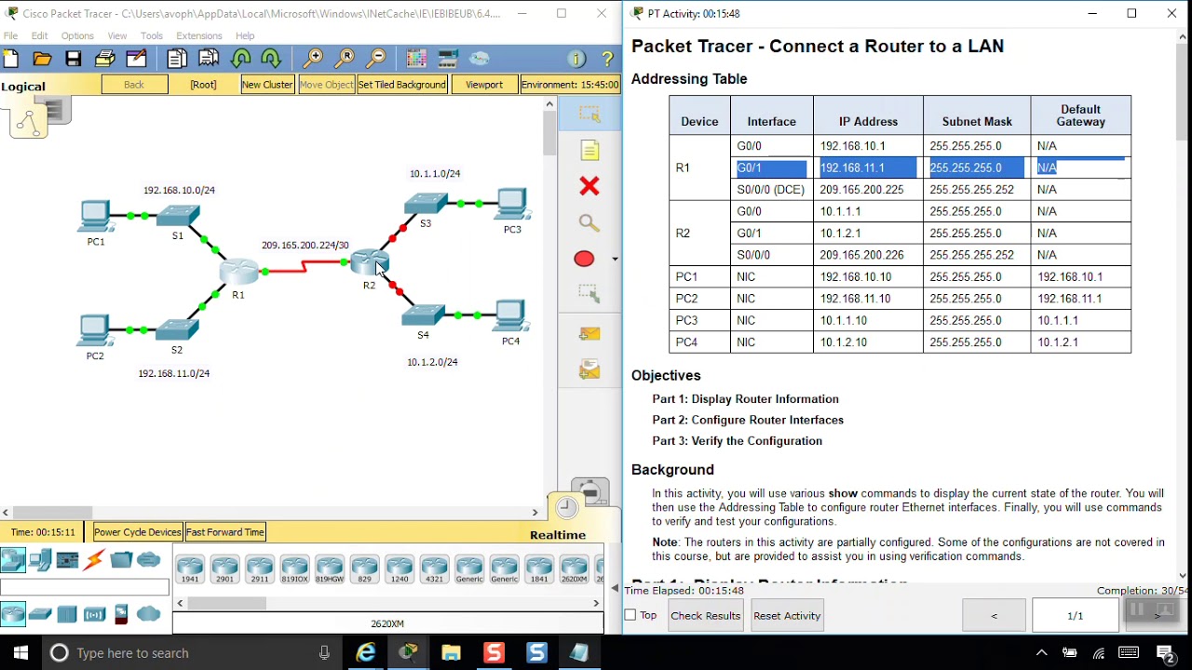The height and width of the screenshot is (670, 1192).
Task: Click Check Results in PT Activity
Action: [706, 615]
